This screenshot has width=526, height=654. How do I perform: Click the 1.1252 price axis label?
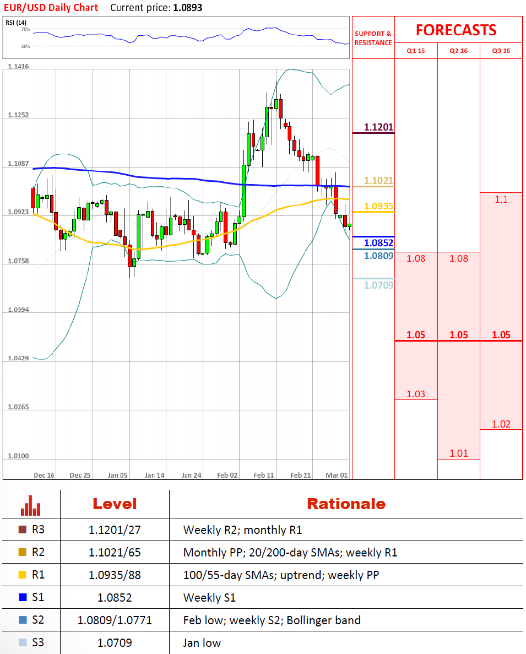18,115
